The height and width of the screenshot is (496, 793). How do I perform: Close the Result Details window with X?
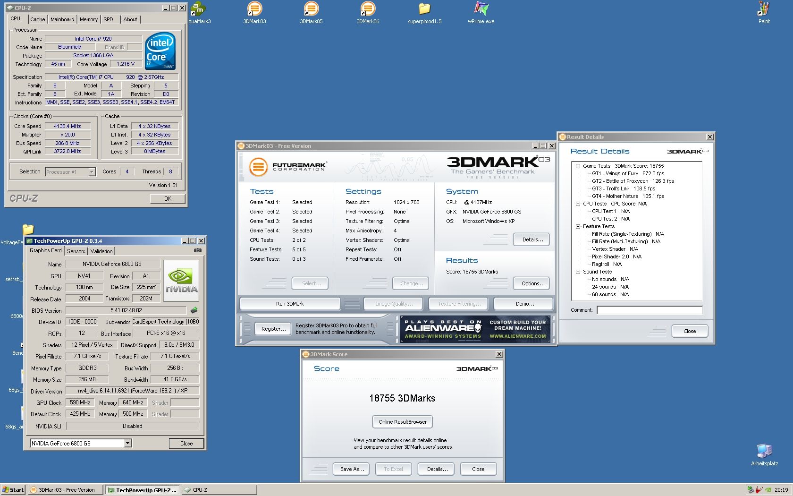(709, 137)
